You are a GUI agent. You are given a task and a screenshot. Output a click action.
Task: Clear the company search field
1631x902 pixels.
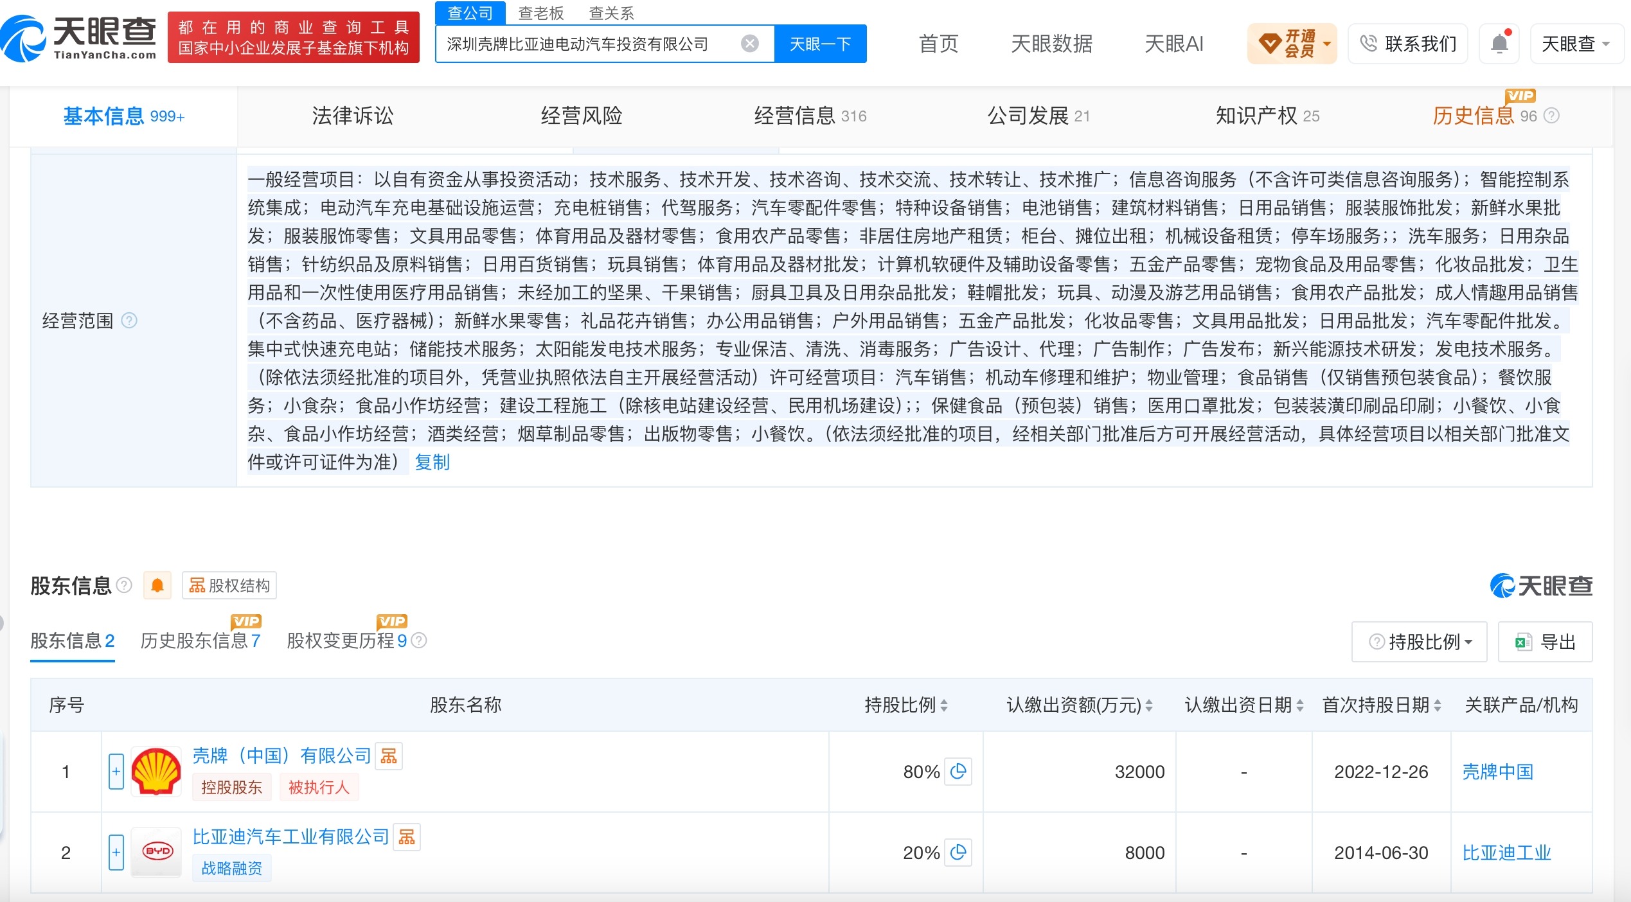pyautogui.click(x=749, y=44)
